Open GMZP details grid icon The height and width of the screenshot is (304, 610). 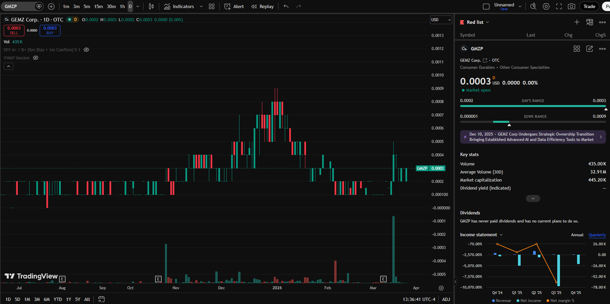577,49
